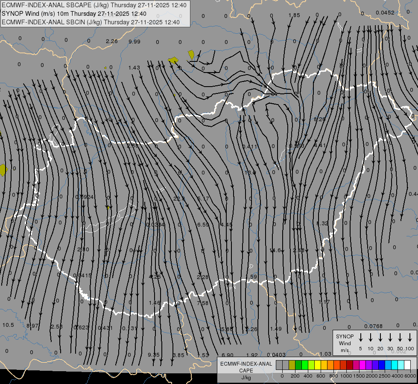418x384 pixels.
Task: Click the 1.03 value near the legend
Action: [x=325, y=354]
